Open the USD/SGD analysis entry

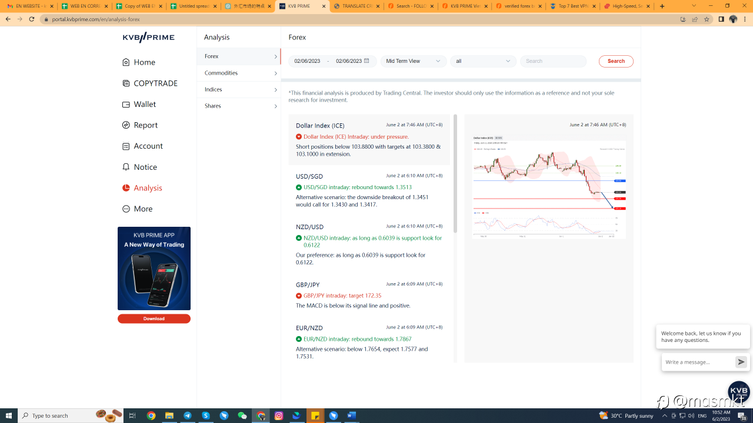pyautogui.click(x=369, y=190)
